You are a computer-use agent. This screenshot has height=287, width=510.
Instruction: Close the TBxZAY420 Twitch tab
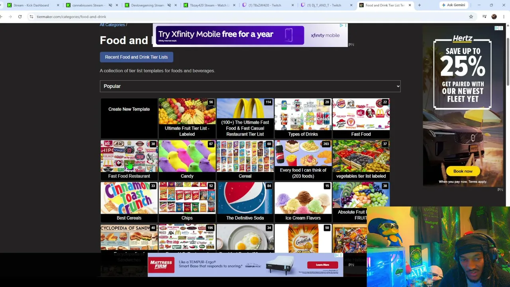pos(292,5)
